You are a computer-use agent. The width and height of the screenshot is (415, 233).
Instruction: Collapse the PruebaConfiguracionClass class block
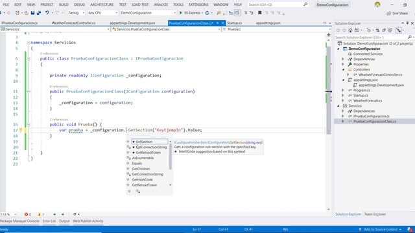pos(29,59)
